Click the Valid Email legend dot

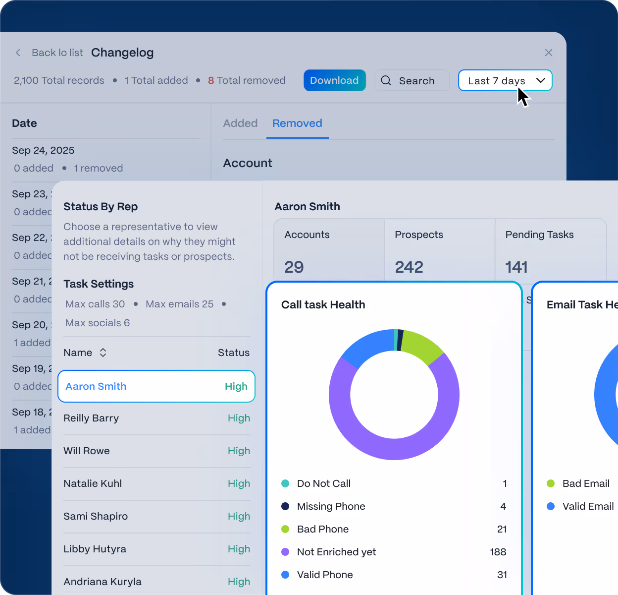[551, 506]
